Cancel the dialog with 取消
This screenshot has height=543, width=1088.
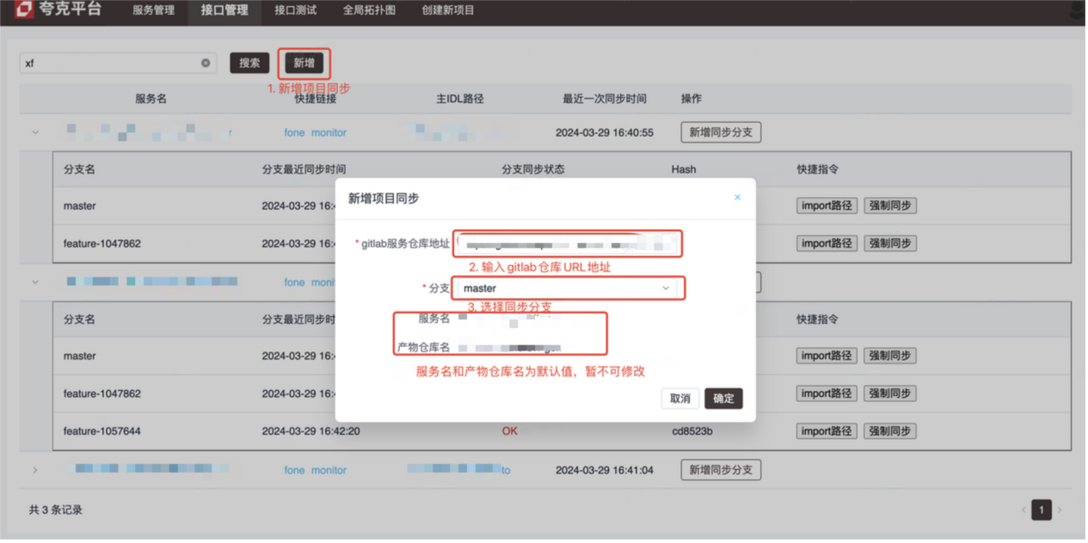click(x=682, y=399)
